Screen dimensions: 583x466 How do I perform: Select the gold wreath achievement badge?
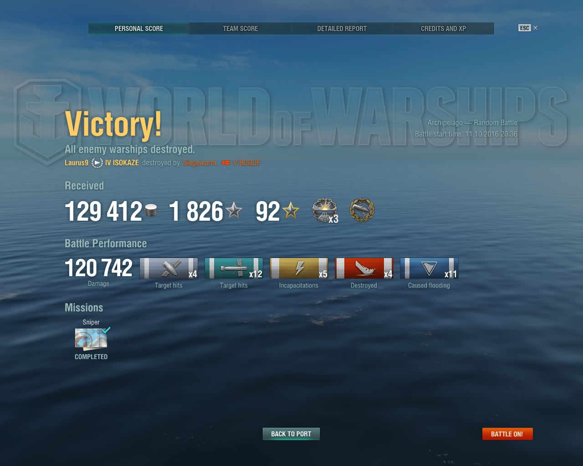tap(362, 210)
